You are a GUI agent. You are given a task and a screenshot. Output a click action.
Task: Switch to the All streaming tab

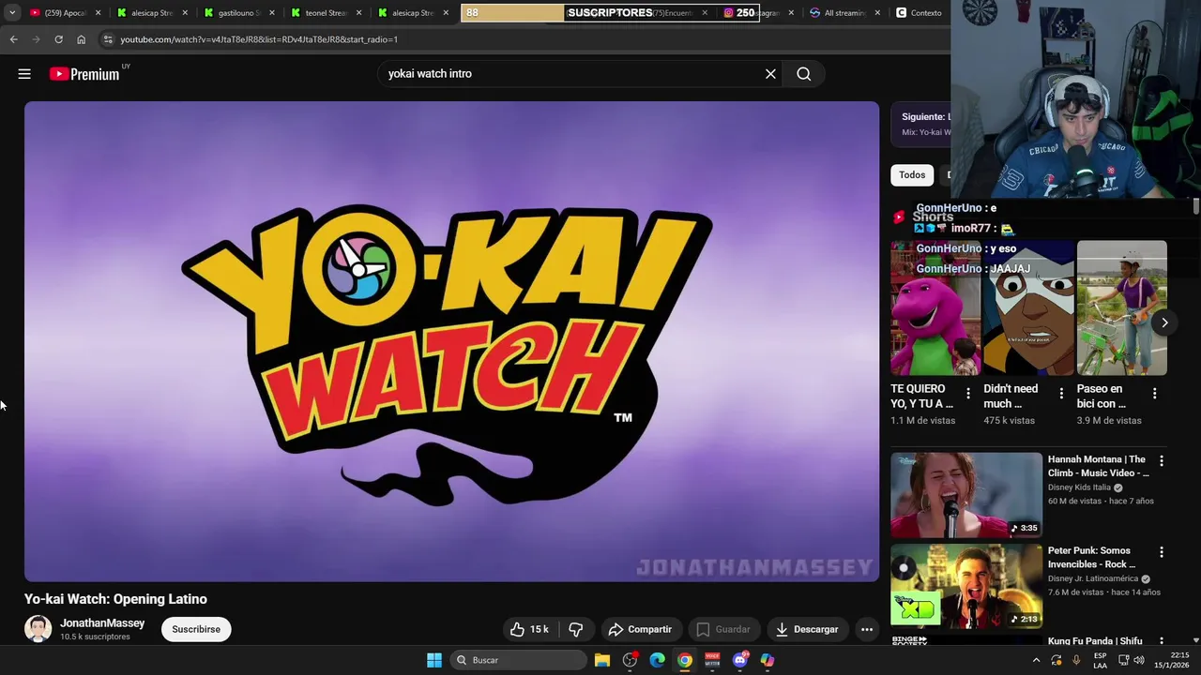click(844, 13)
